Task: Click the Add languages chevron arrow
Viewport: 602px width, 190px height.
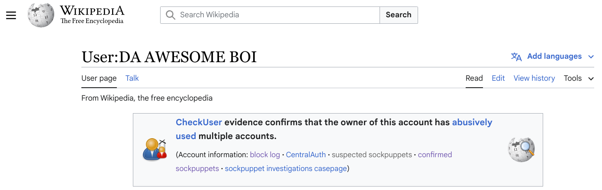Action: pyautogui.click(x=591, y=57)
